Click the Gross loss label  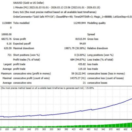tap(93, 39)
